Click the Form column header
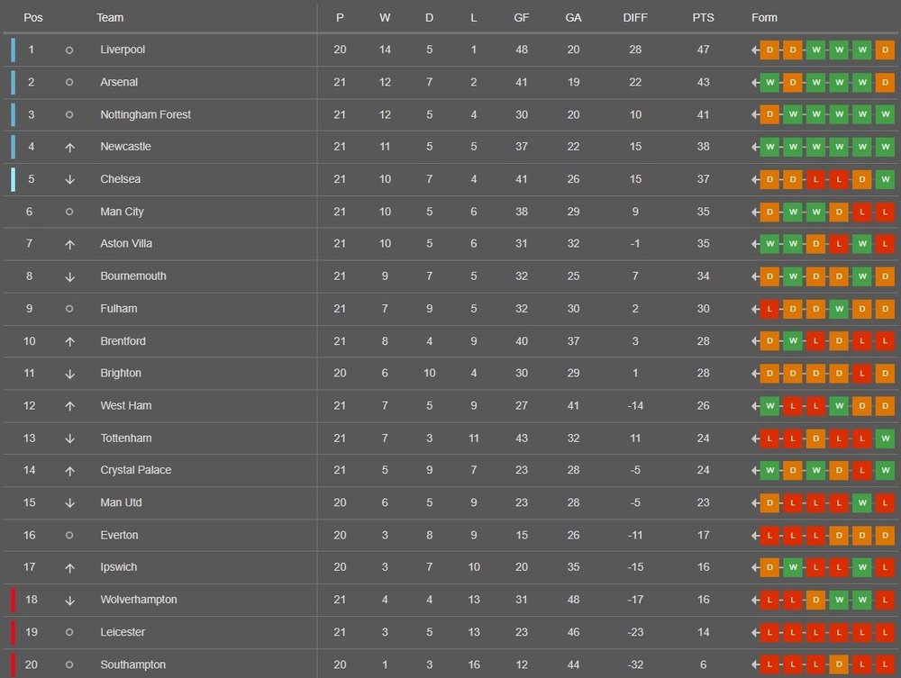Viewport: 901px width, 678px height. click(x=764, y=18)
